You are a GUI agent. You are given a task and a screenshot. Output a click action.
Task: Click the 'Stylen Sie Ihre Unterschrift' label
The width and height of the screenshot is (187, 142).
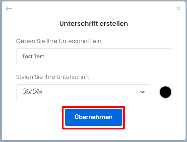[x=53, y=77]
